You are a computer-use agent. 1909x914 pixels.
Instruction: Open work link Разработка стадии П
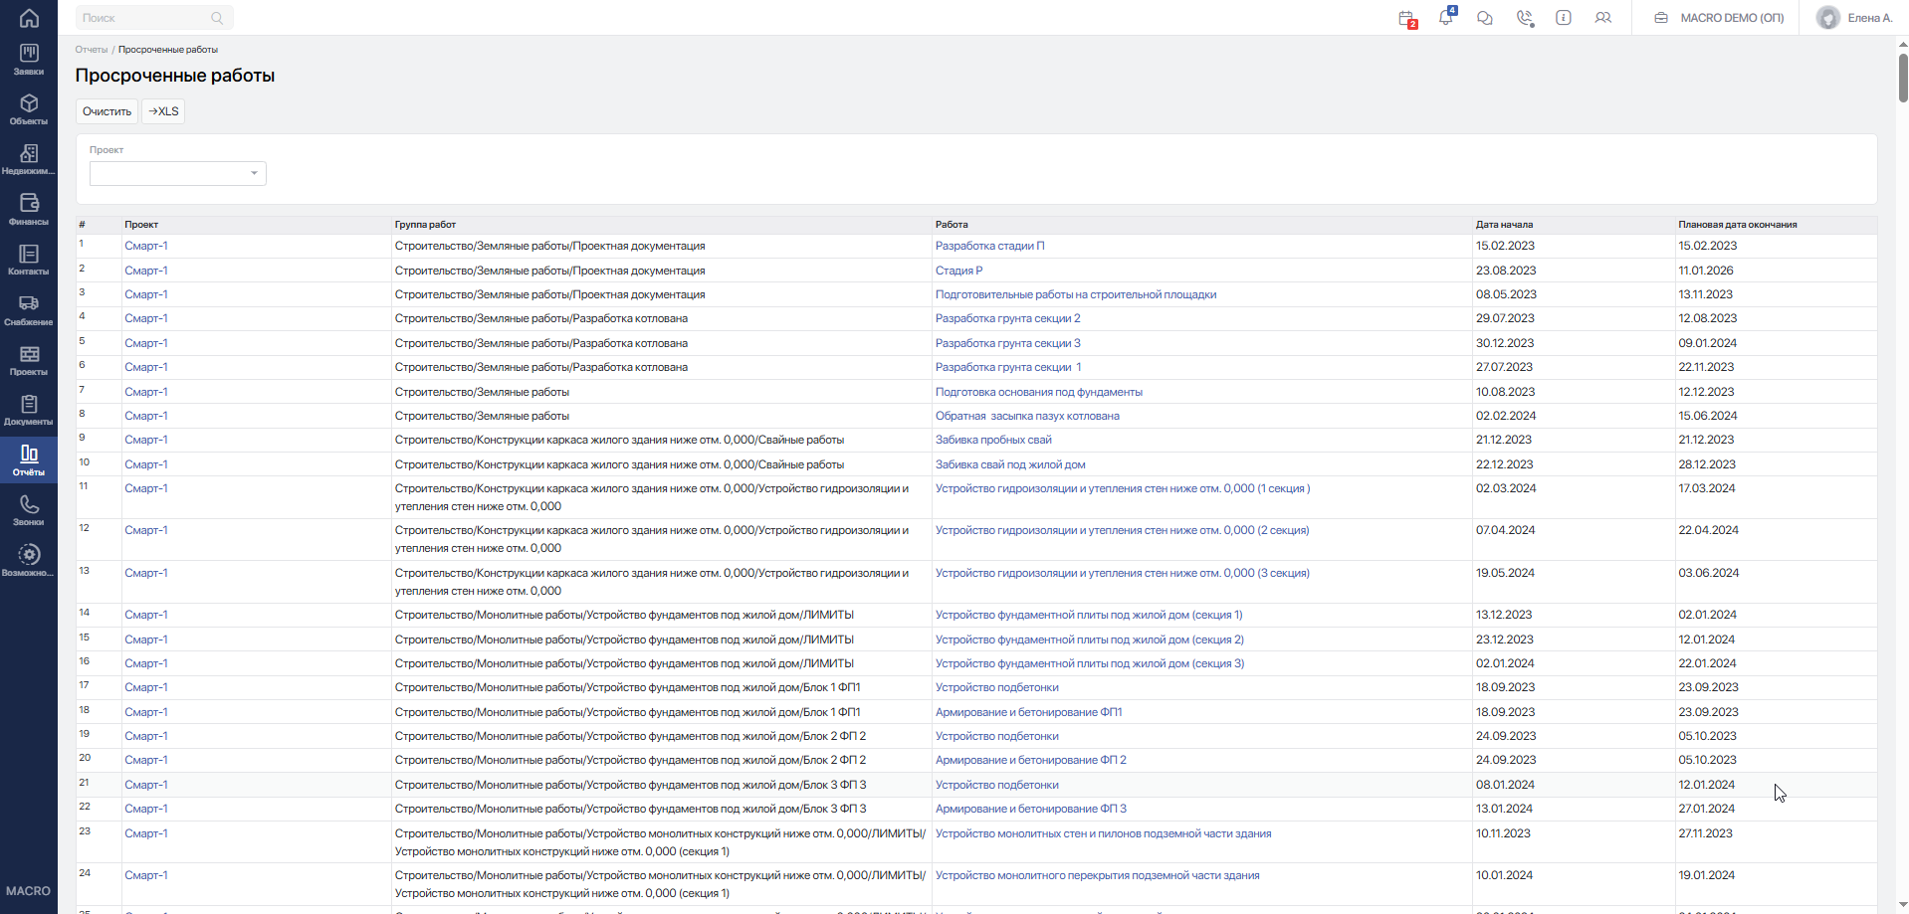coord(989,246)
